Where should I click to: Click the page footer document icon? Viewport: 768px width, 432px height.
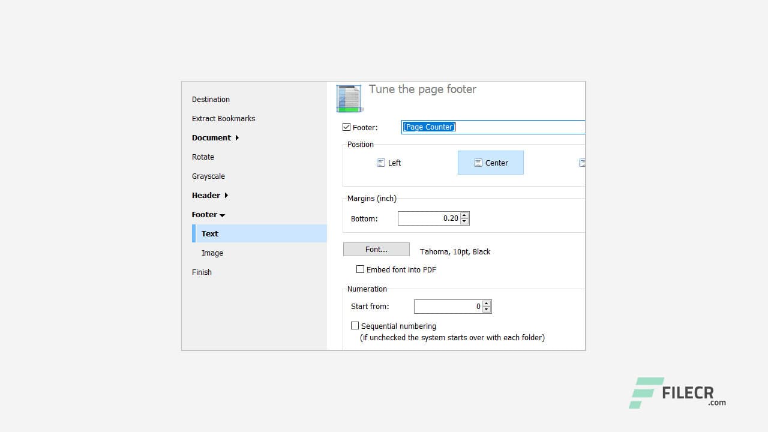[x=349, y=98]
